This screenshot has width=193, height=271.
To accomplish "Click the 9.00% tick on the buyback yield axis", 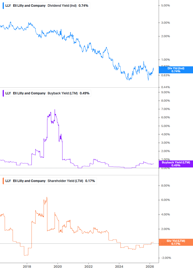I will (165, 92).
